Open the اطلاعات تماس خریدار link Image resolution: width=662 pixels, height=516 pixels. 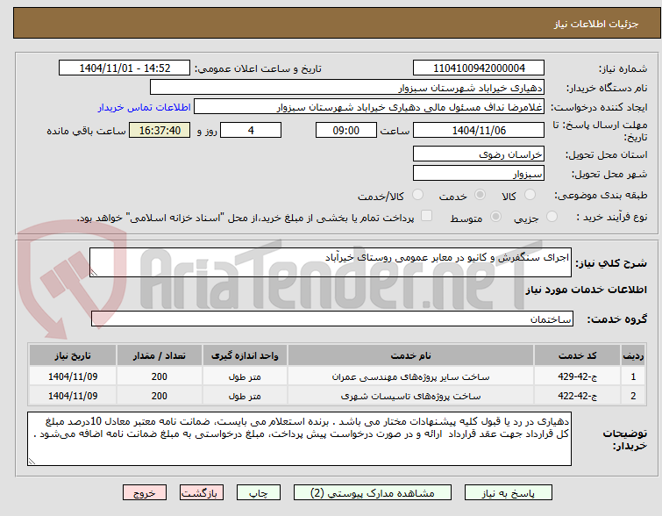tap(145, 107)
